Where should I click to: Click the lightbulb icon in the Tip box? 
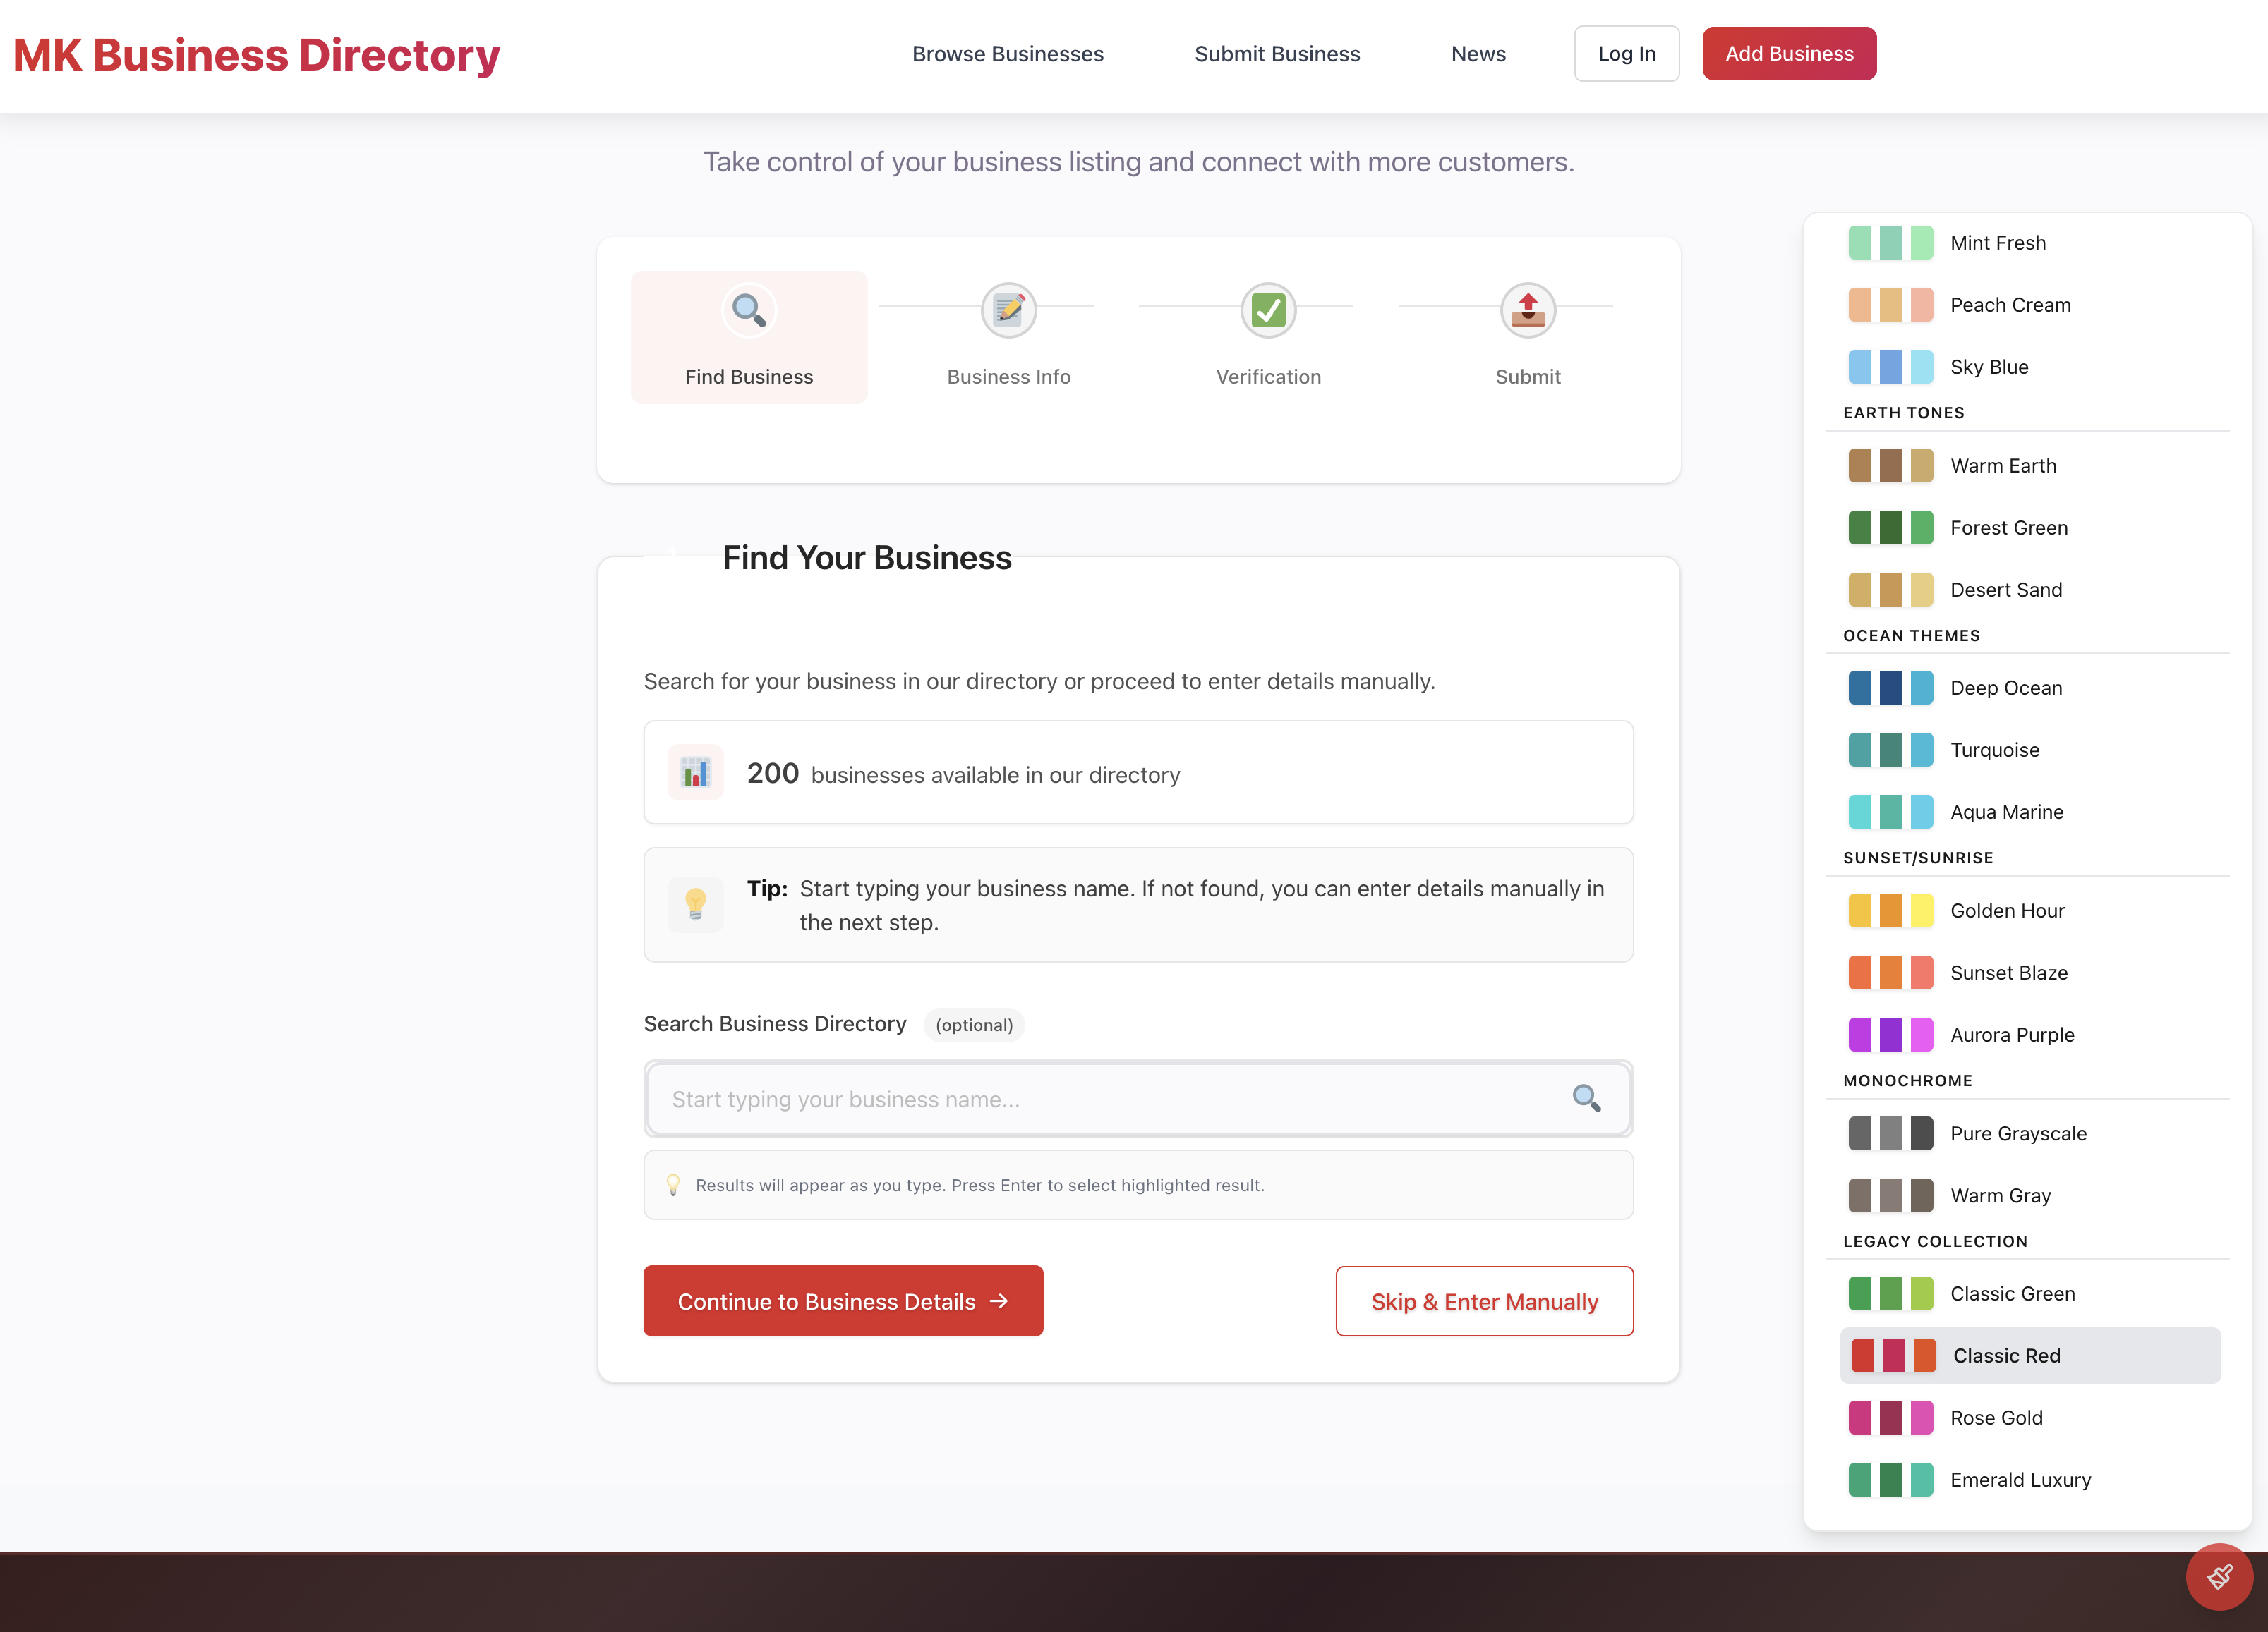[695, 904]
